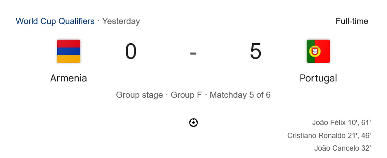Click the Group stage text
The image size is (387, 158).
click(140, 95)
